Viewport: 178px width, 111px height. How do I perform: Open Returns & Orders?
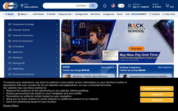click(x=157, y=6)
